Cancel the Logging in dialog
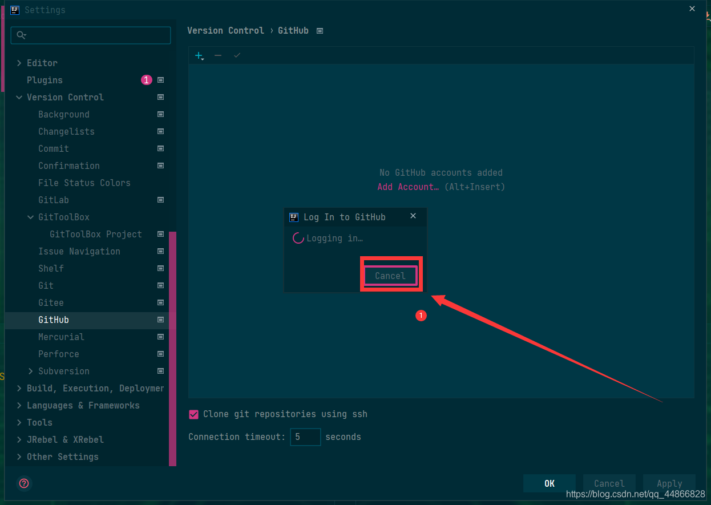The image size is (711, 505). (x=390, y=276)
